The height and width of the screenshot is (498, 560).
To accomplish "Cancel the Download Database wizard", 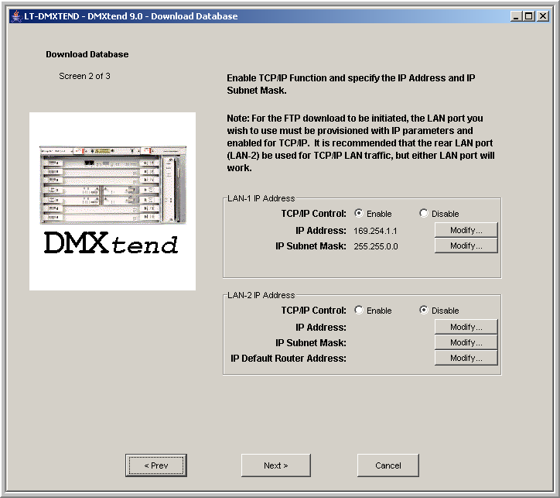I will point(388,465).
